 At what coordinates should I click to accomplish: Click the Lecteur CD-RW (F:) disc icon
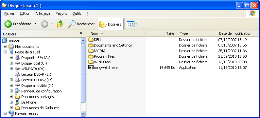pos(17,80)
